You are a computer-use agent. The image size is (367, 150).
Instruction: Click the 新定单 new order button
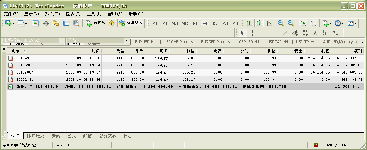coord(95,23)
